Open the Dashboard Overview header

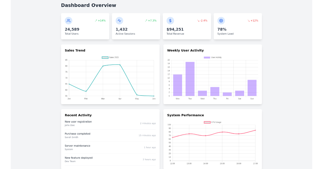(x=89, y=5)
